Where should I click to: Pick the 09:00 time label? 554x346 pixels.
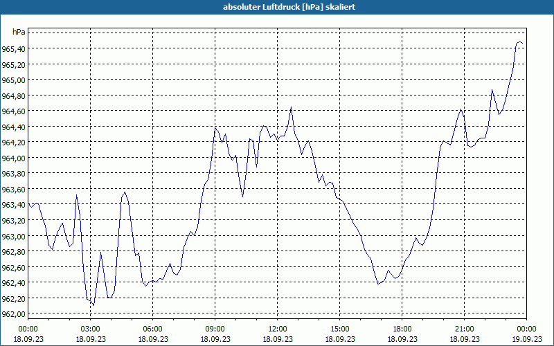(215, 329)
